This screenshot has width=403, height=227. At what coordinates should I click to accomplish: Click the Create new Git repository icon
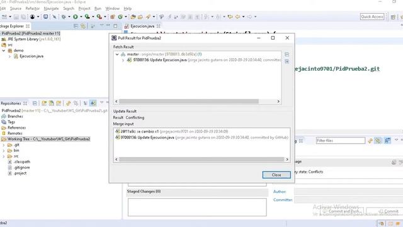pyautogui.click(x=59, y=103)
